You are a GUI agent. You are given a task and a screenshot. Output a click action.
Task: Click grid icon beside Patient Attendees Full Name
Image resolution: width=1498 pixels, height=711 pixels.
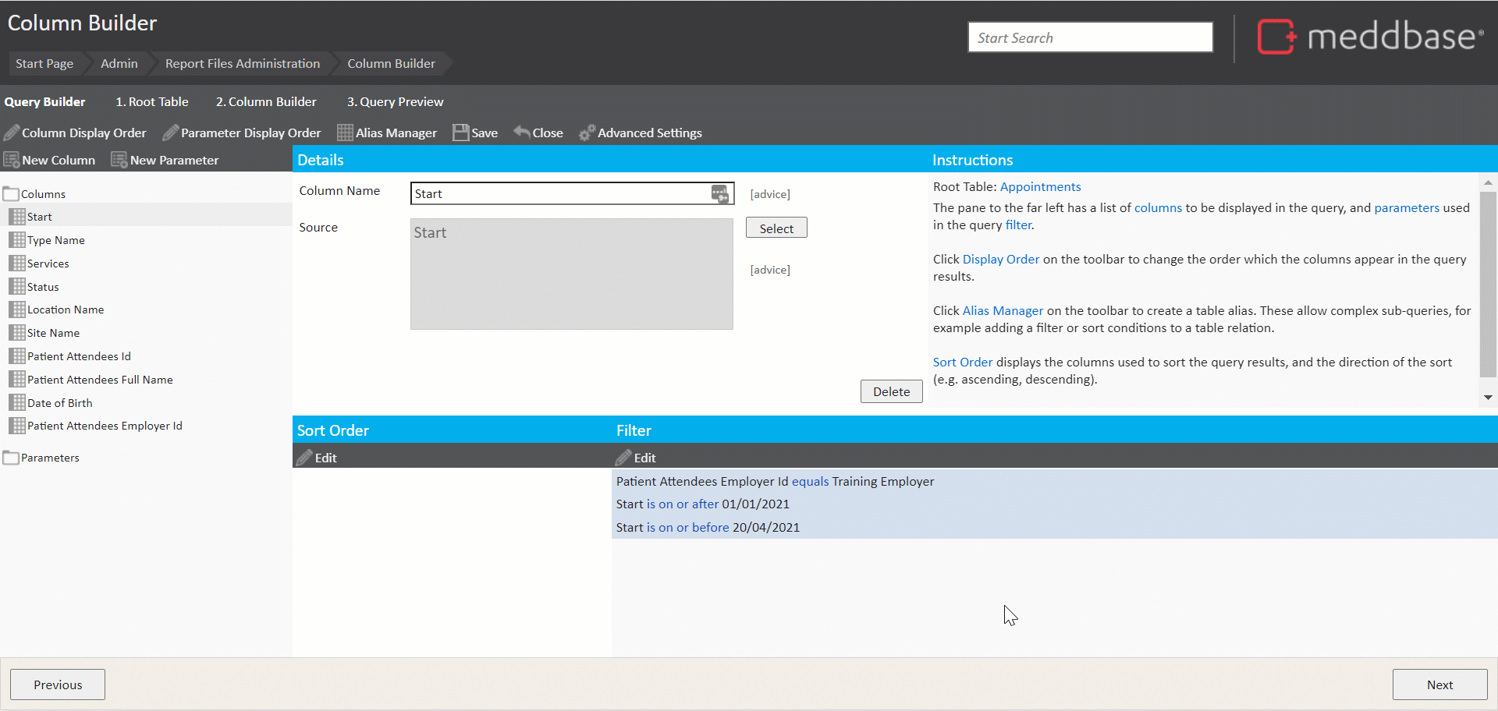(x=17, y=380)
